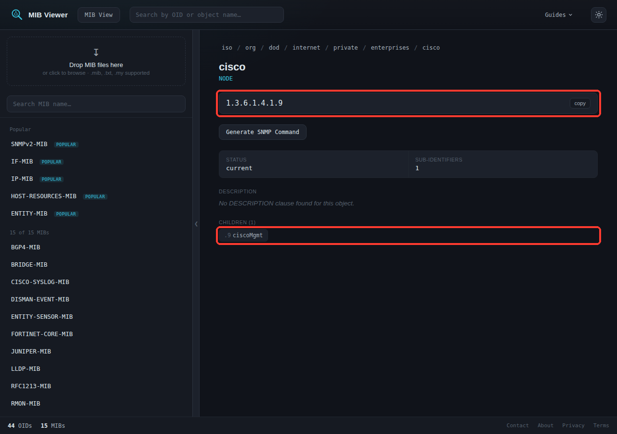The width and height of the screenshot is (617, 434).
Task: Select HOST-RESOURCES-MIB entry
Action: pyautogui.click(x=44, y=196)
